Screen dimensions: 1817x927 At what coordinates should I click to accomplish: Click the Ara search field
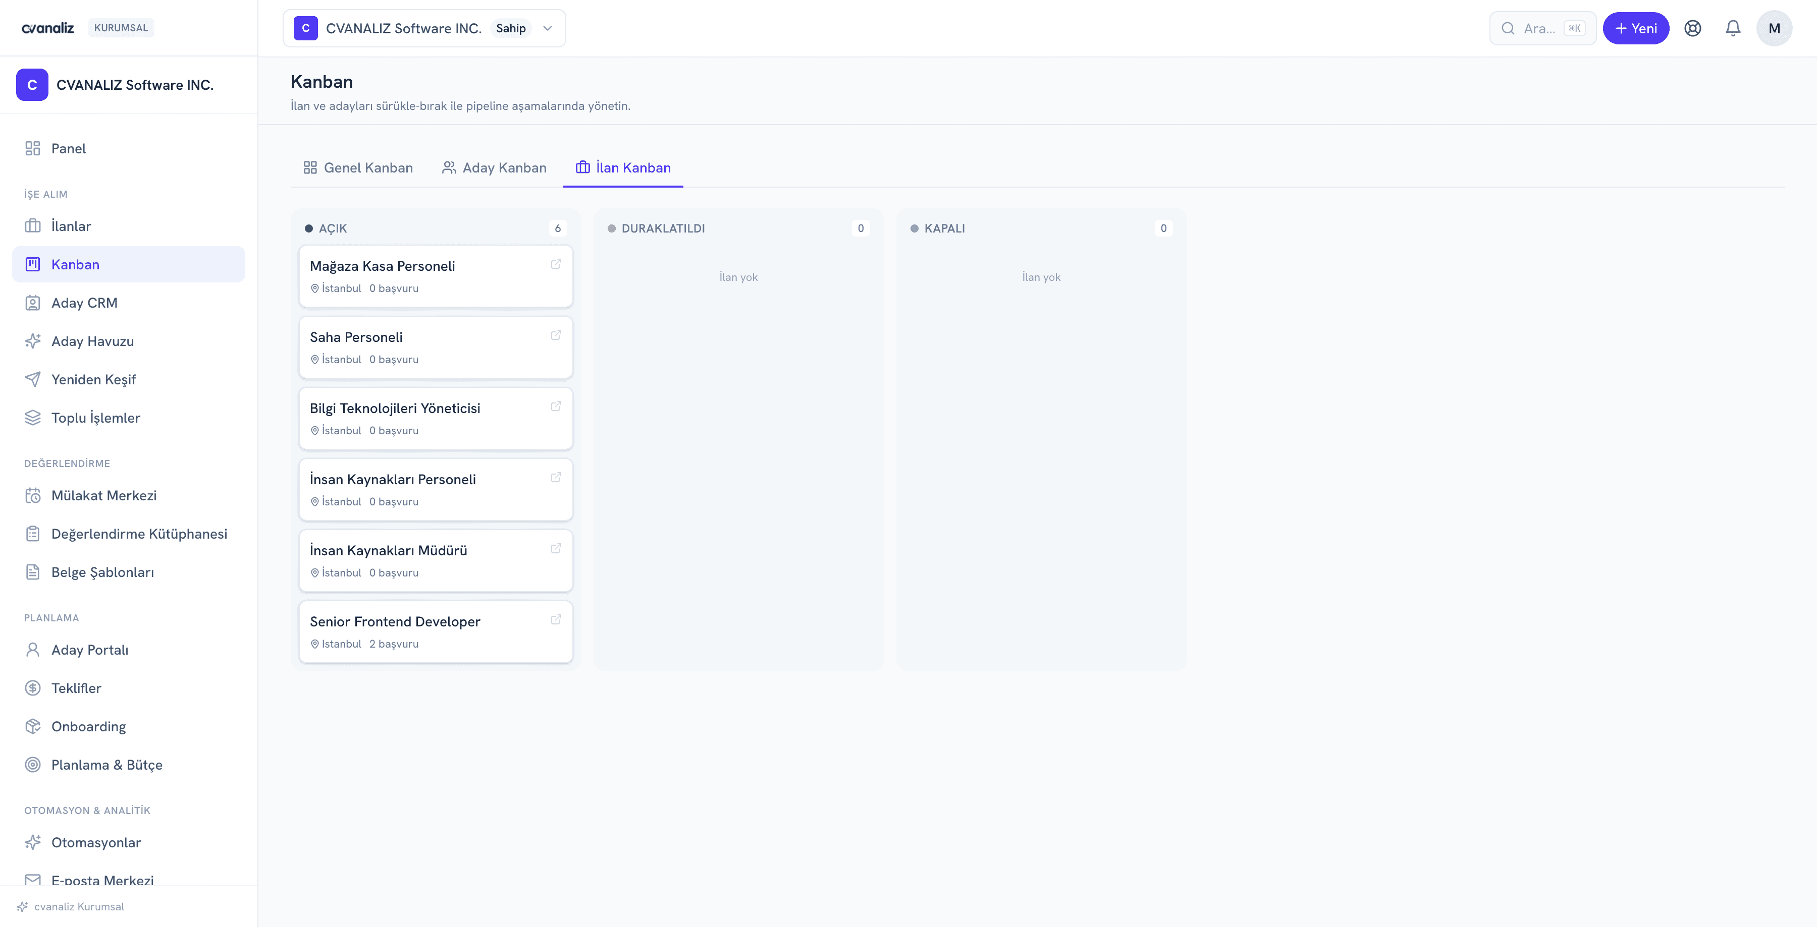[x=1542, y=28]
